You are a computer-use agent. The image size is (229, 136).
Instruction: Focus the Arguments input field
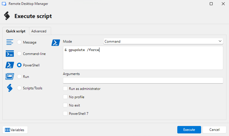pyautogui.click(x=143, y=80)
